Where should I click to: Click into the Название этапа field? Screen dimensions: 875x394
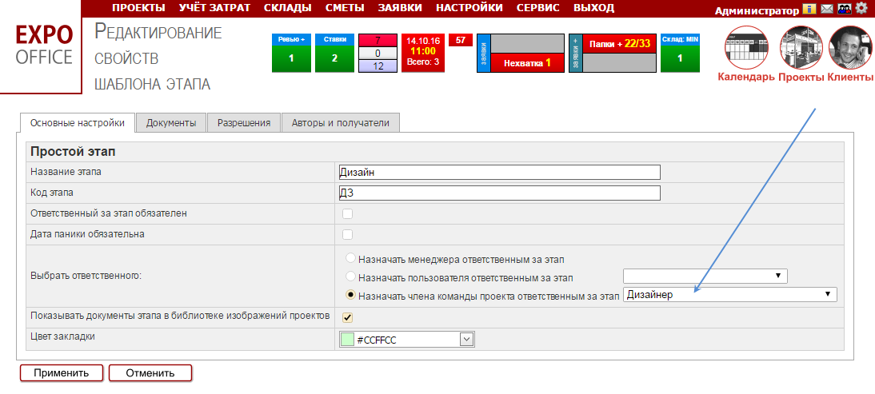point(500,172)
